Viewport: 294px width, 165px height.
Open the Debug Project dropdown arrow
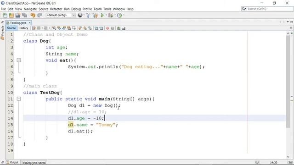click(x=115, y=15)
